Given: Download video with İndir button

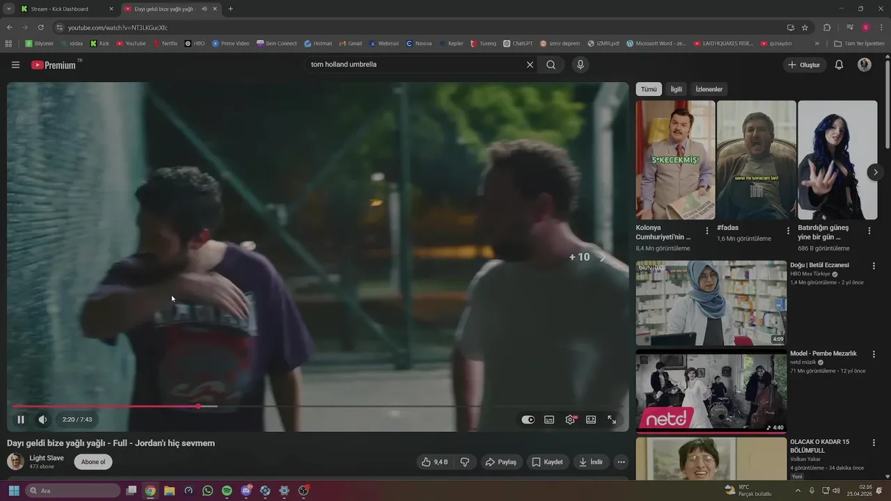Looking at the screenshot, I should [590, 462].
